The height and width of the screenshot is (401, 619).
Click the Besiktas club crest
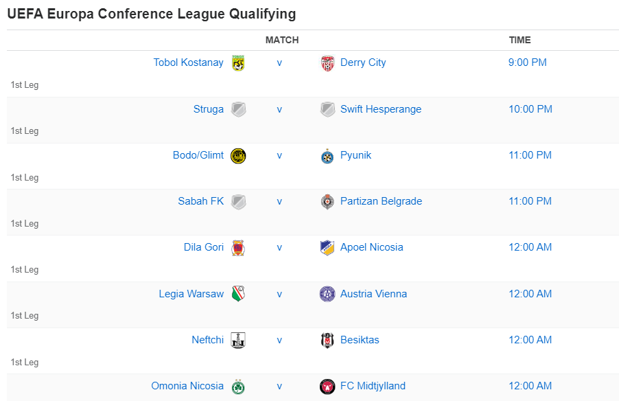click(327, 339)
